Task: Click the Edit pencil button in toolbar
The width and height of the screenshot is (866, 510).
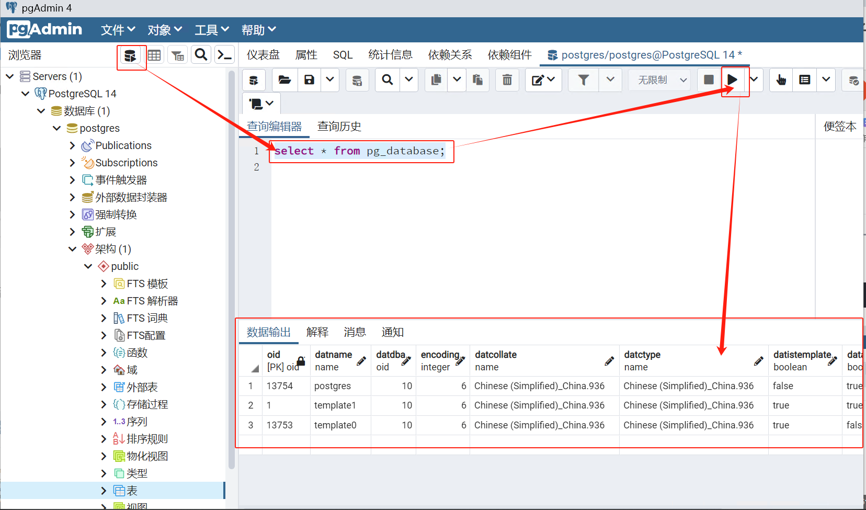Action: 543,80
